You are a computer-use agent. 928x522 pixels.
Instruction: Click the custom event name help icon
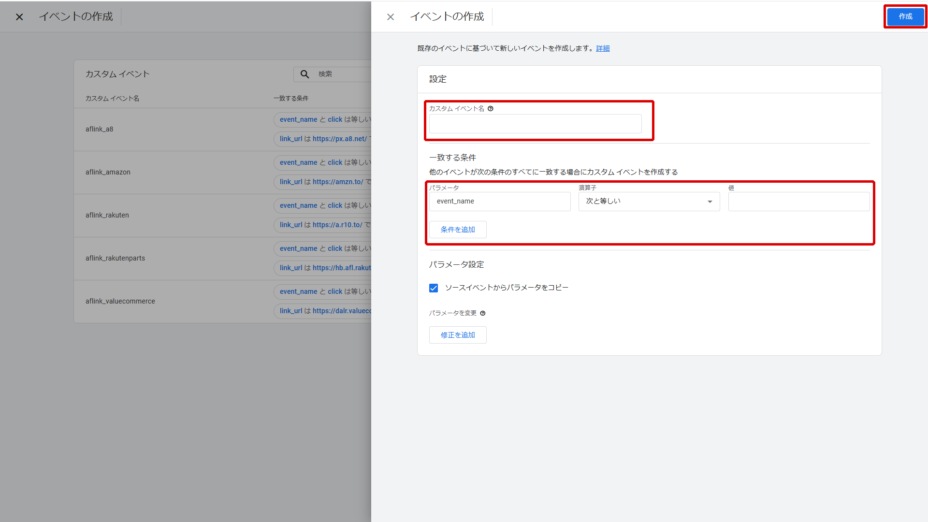tap(491, 109)
